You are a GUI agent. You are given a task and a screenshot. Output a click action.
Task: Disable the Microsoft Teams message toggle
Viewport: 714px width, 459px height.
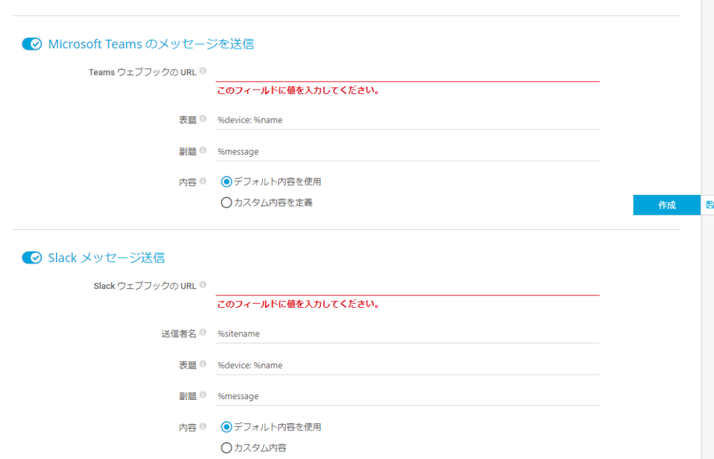32,44
